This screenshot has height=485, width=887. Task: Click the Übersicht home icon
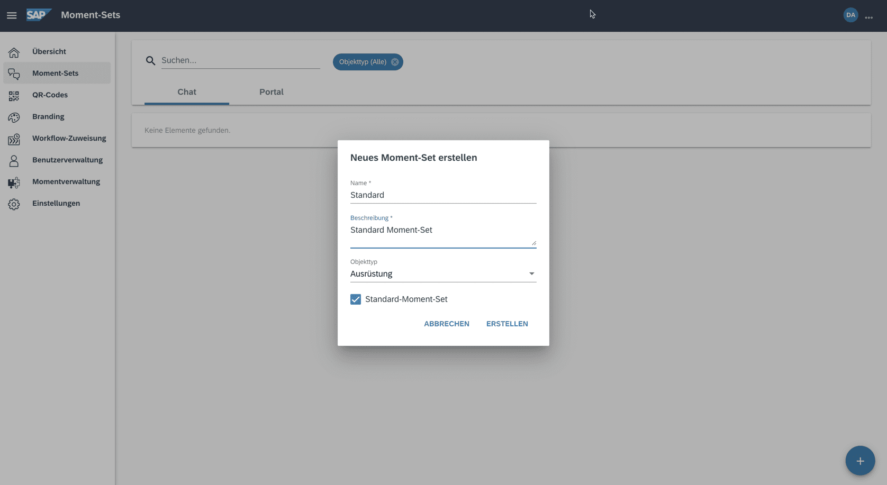[14, 52]
